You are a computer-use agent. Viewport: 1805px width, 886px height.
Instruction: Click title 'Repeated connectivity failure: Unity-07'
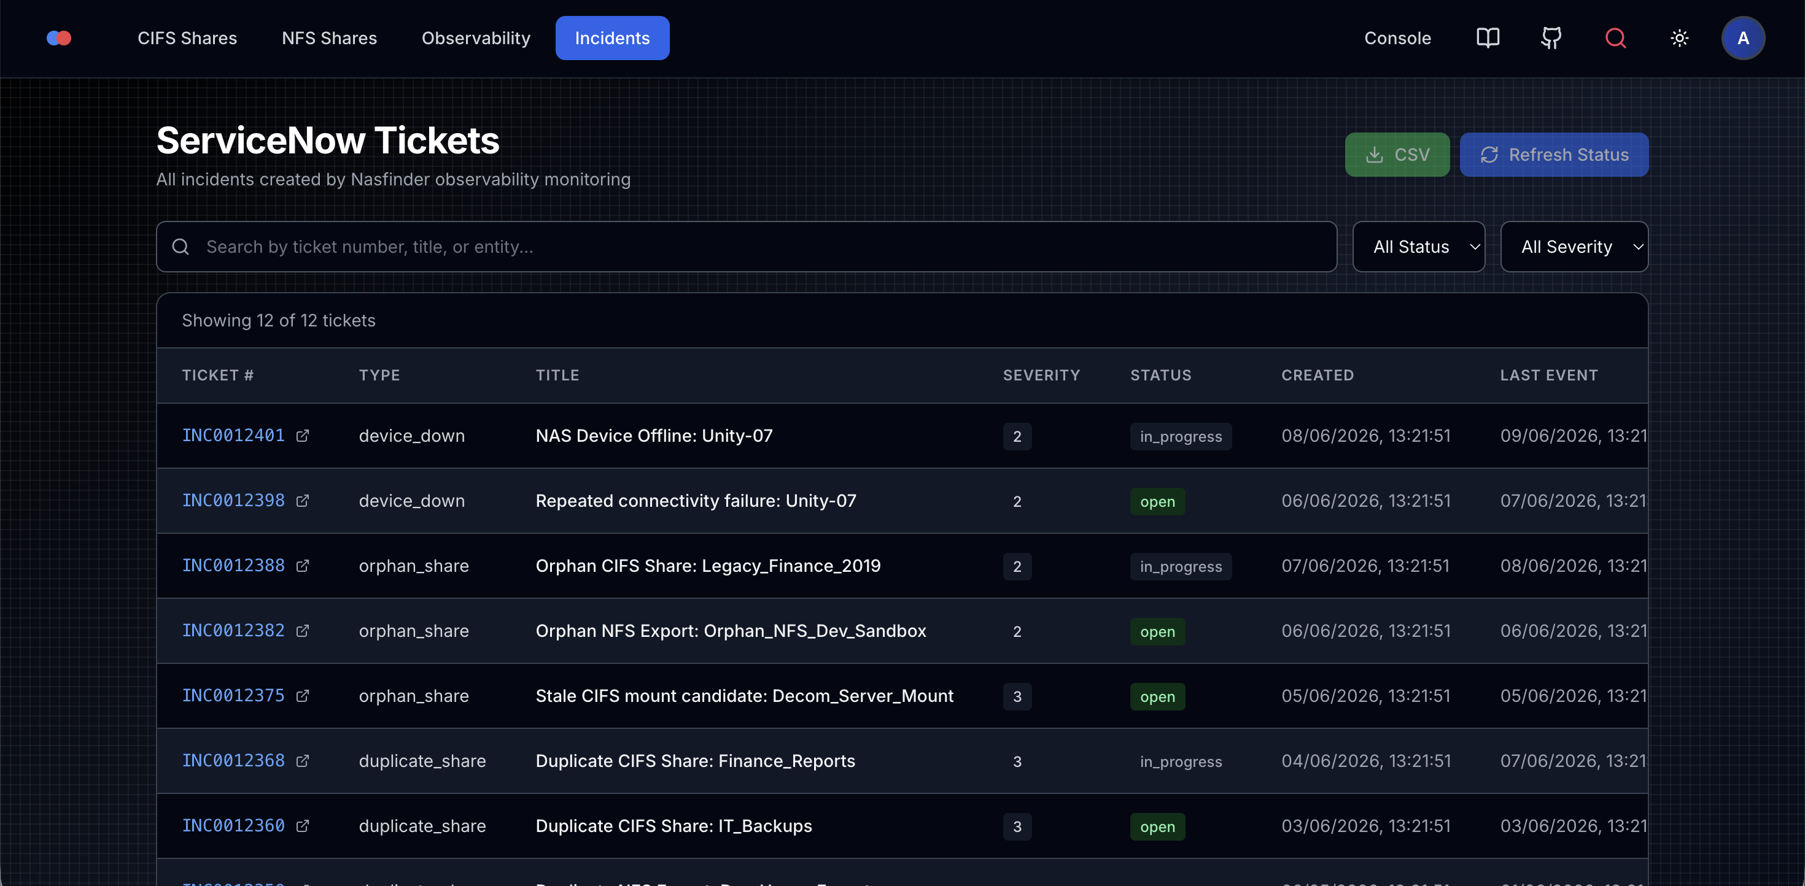click(696, 501)
